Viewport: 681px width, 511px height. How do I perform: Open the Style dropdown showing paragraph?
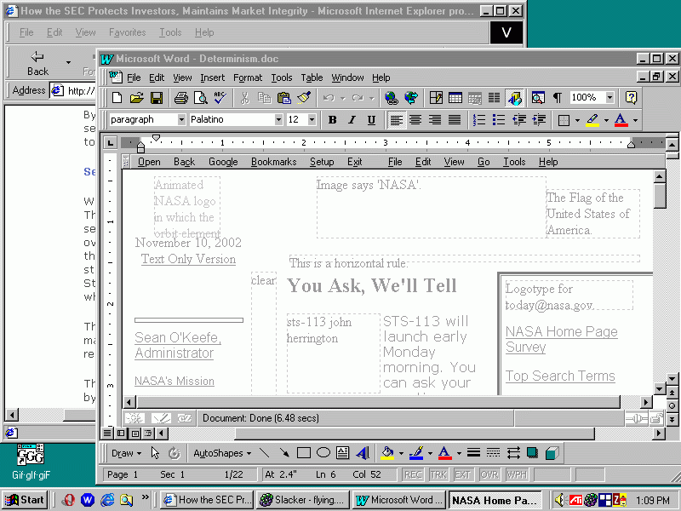click(x=181, y=119)
